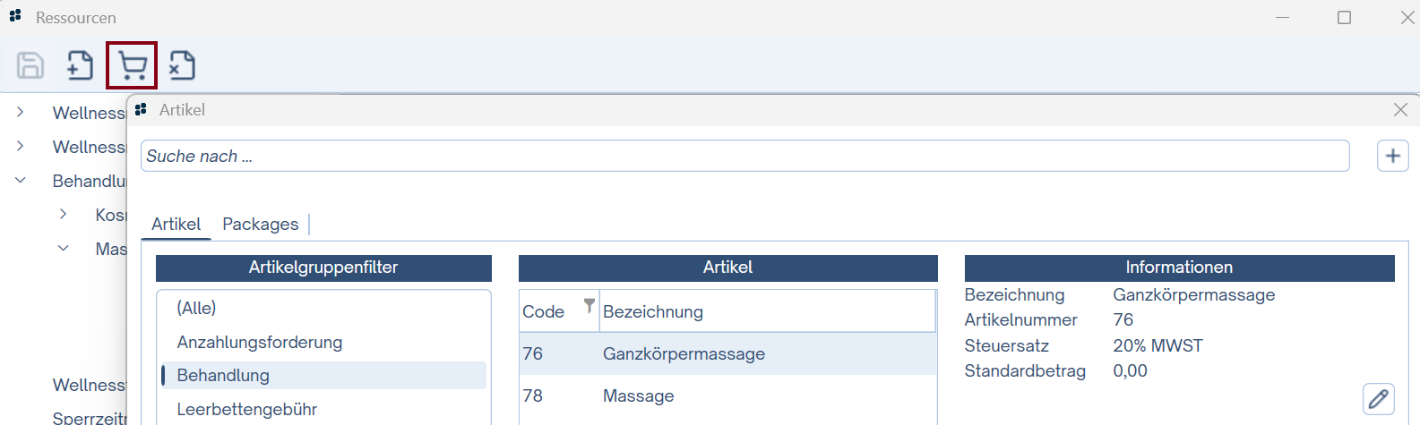Select the Artikel tab
The width and height of the screenshot is (1420, 425).
point(176,224)
